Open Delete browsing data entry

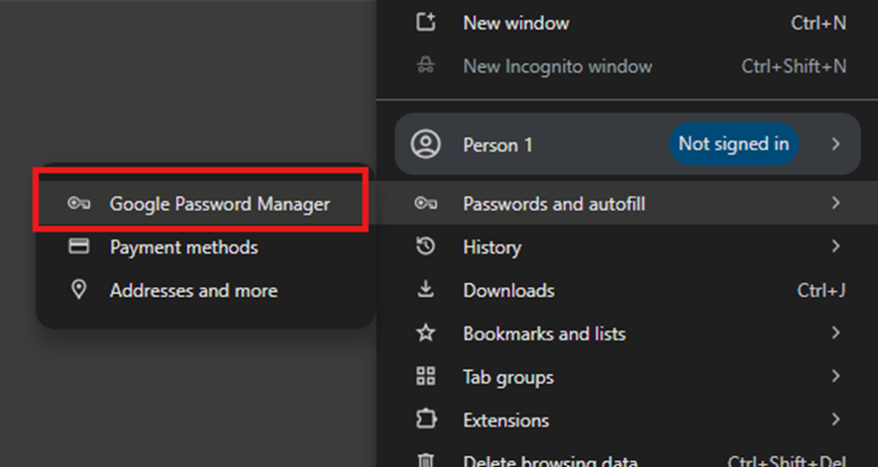[x=627, y=460]
